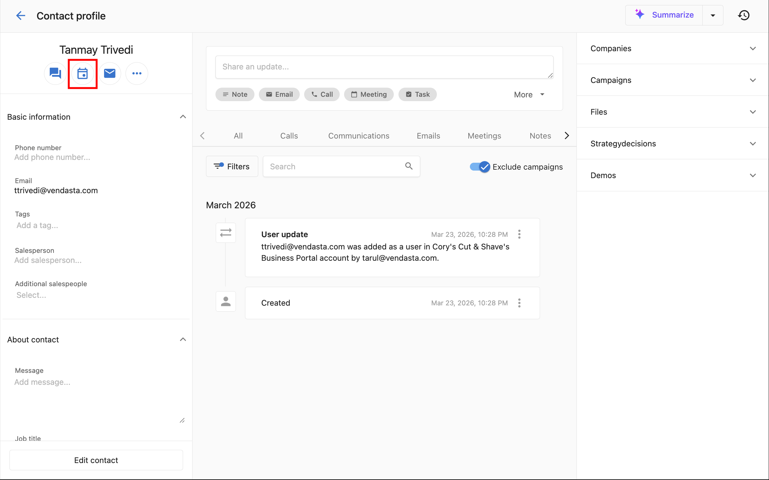769x480 pixels.
Task: Open the three-dot more actions icon
Action: (137, 73)
